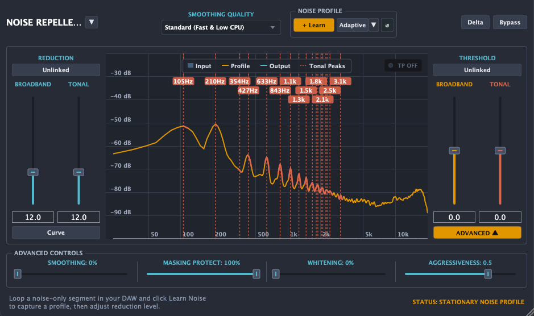
Task: Select the 2.1k tonal peak marker
Action: point(322,100)
